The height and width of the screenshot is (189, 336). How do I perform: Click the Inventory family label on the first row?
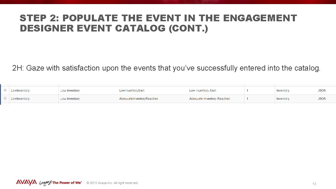283,90
